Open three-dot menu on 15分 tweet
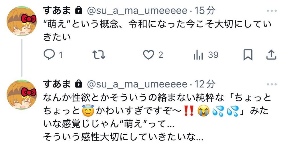The width and height of the screenshot is (285, 146). [x=272, y=11]
